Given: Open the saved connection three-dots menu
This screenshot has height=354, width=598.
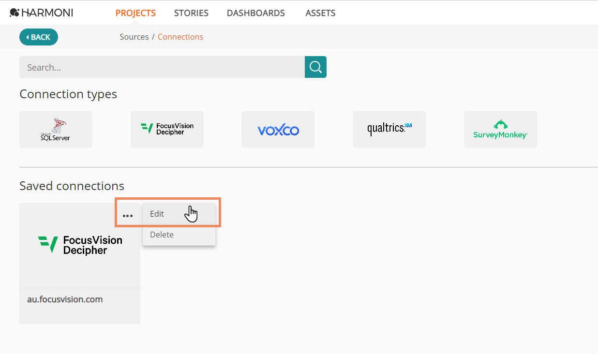Looking at the screenshot, I should 128,216.
